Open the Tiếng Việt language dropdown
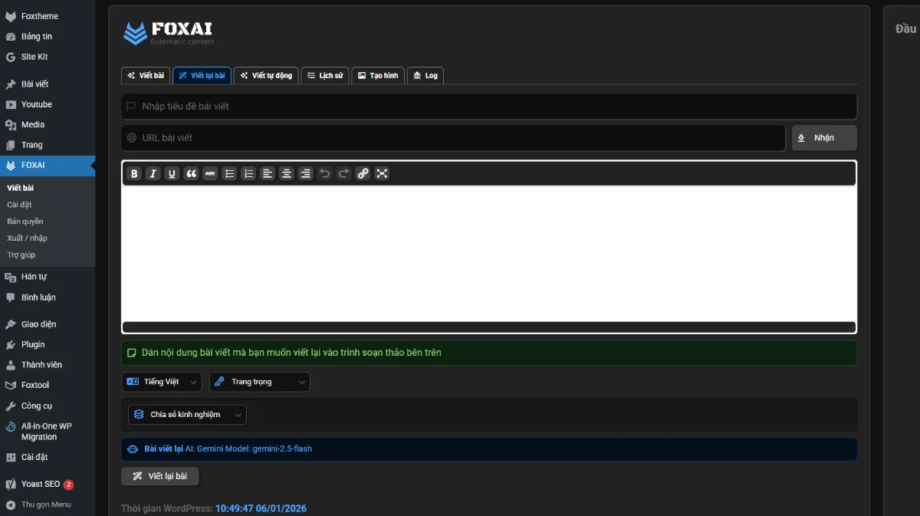Image resolution: width=920 pixels, height=516 pixels. click(x=161, y=381)
